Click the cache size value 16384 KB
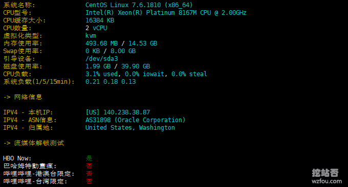The height and width of the screenshot is (187, 348). (100, 20)
